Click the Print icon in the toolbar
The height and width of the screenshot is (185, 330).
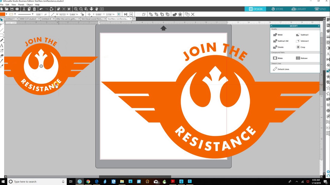(17, 9)
